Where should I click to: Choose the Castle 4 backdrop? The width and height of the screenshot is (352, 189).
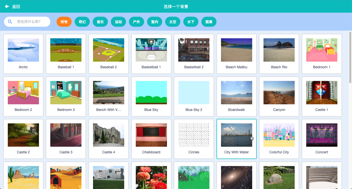click(x=109, y=139)
